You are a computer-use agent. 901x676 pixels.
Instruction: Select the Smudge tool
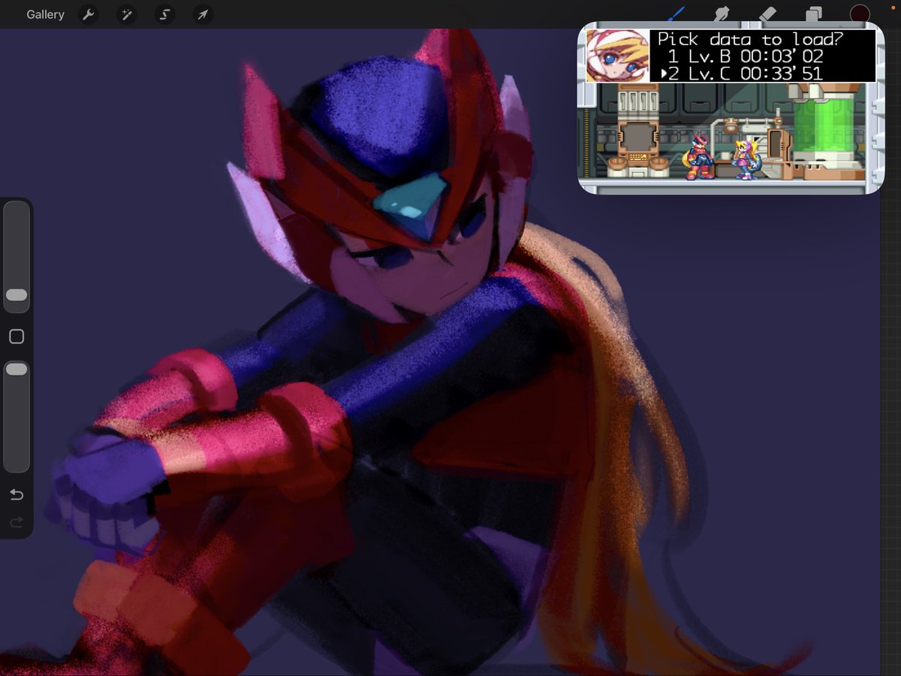click(x=722, y=14)
